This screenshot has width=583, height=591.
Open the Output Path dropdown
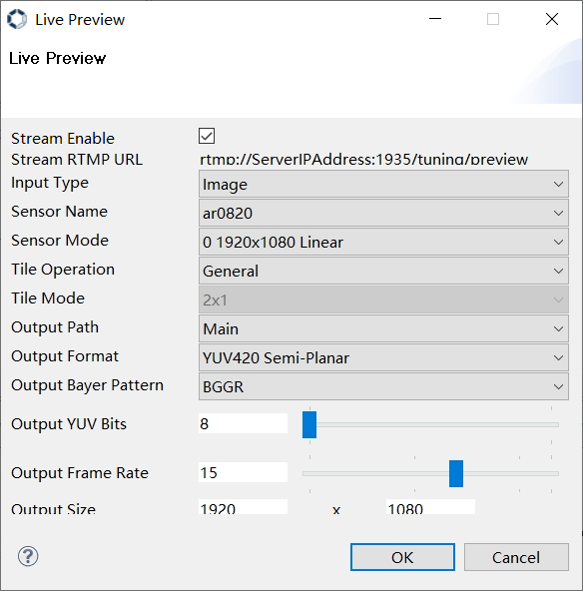click(383, 328)
